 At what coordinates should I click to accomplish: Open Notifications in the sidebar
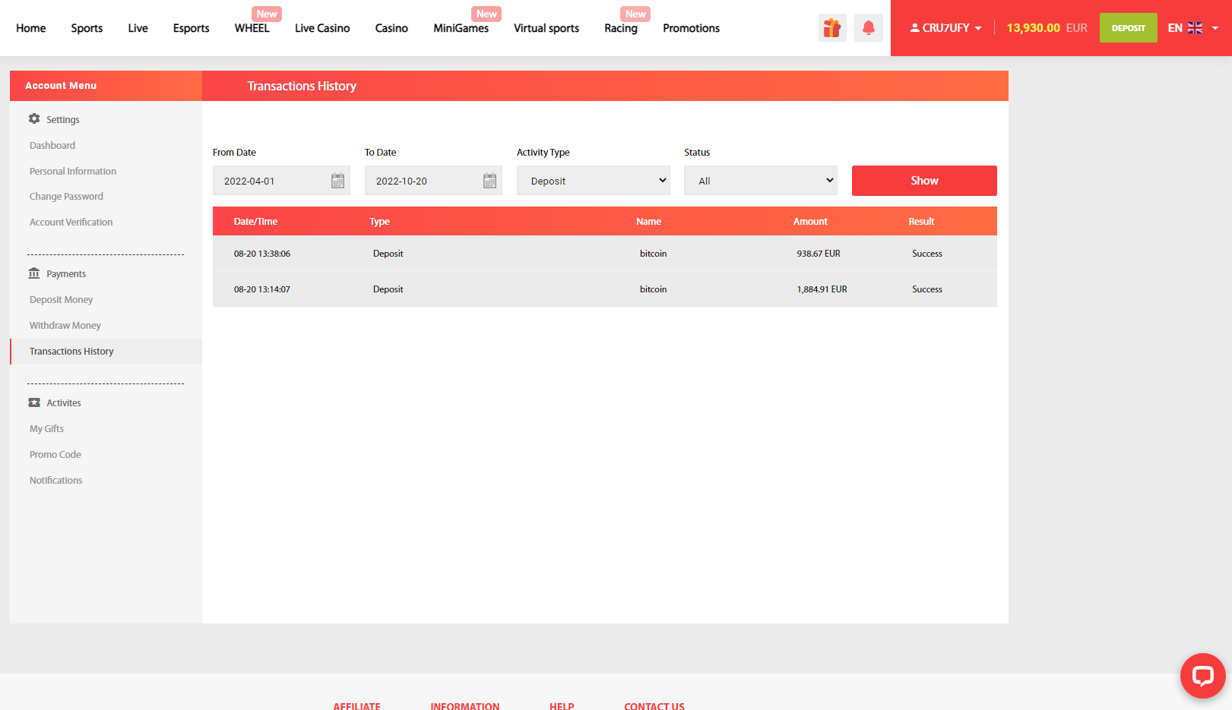click(x=55, y=480)
